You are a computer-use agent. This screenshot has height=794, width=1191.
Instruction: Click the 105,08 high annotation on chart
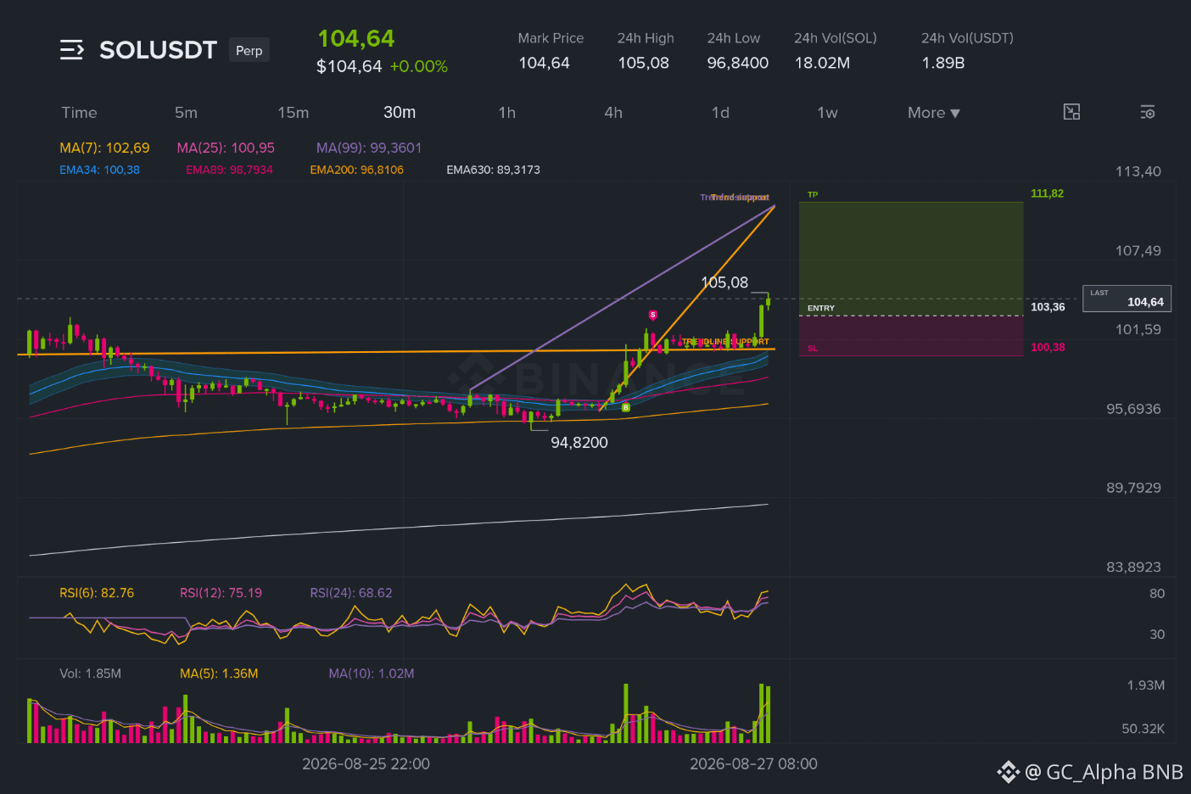[x=724, y=282]
